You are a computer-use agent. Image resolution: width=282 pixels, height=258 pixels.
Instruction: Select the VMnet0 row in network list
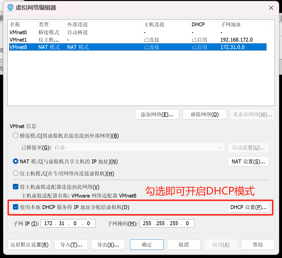point(138,32)
